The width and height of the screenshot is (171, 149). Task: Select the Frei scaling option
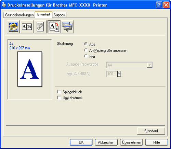pyautogui.click(x=86, y=56)
